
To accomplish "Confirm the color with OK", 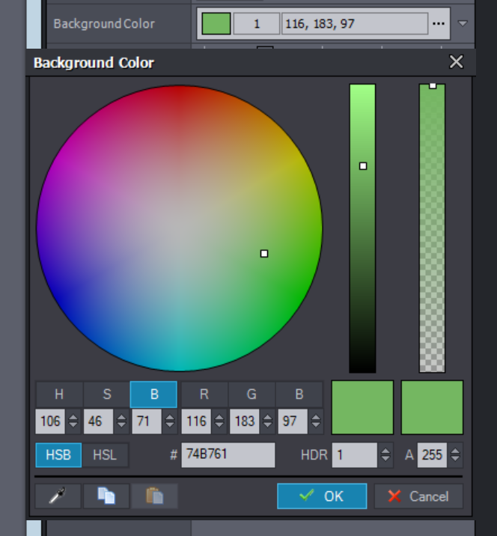I will (322, 496).
